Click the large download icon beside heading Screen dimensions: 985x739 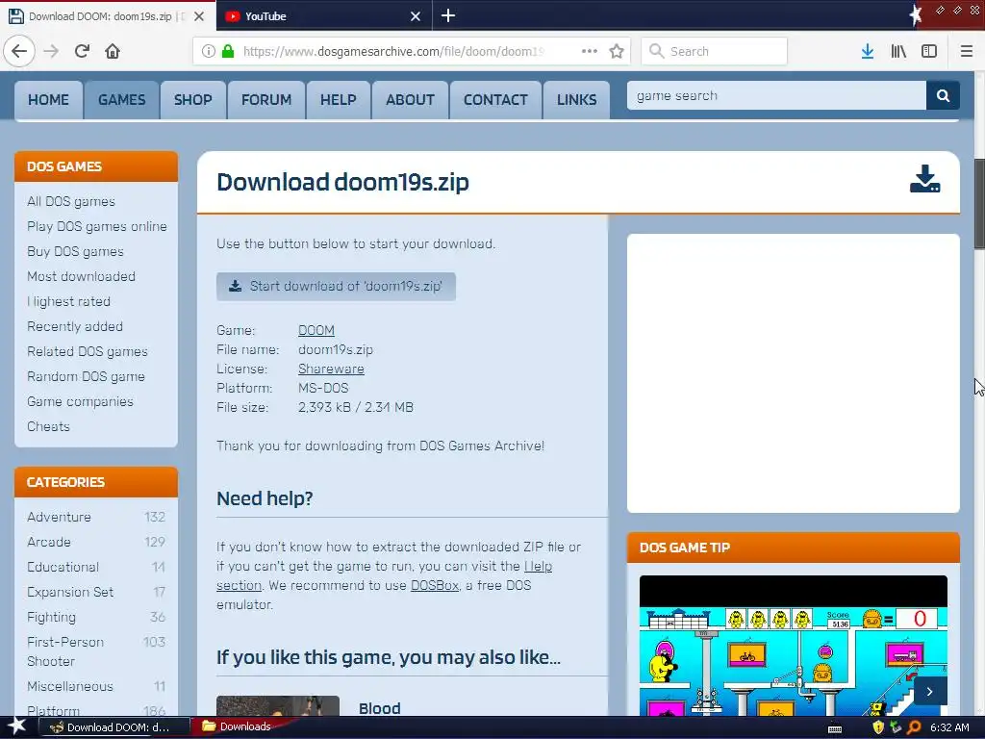click(x=924, y=179)
